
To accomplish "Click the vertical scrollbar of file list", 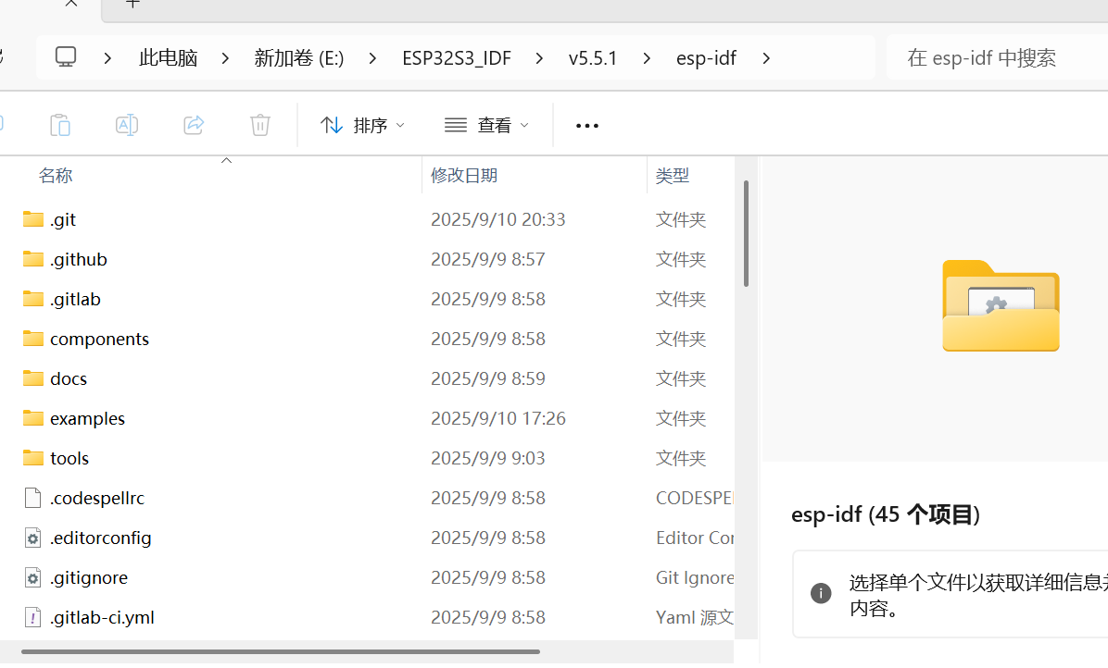I will click(x=746, y=234).
